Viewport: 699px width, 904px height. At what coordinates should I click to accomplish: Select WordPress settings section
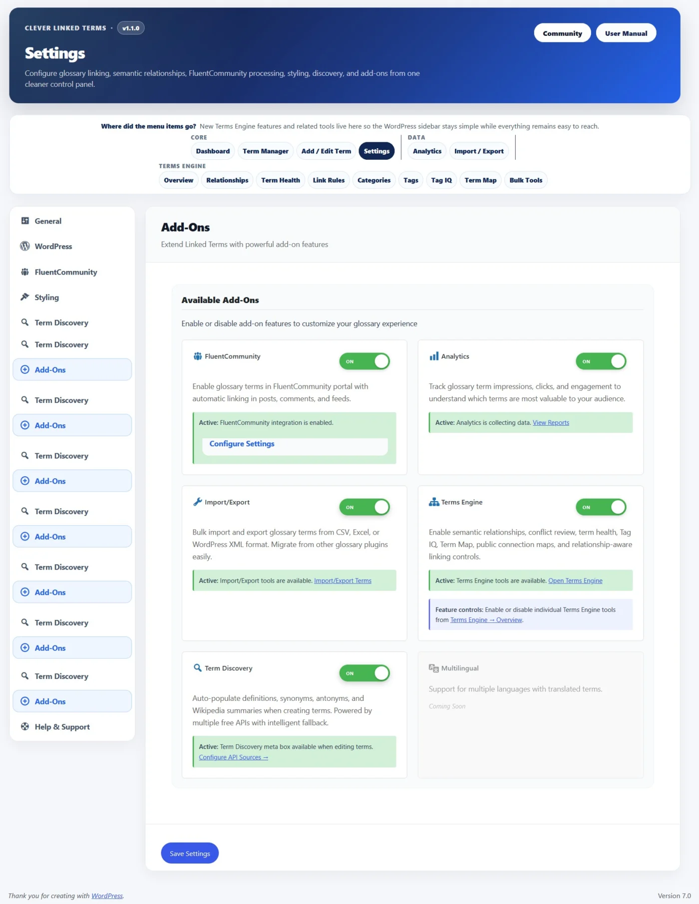(x=72, y=246)
